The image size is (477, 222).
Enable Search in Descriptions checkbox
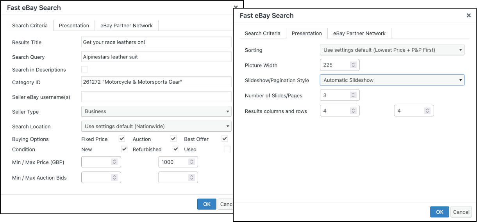(x=84, y=69)
